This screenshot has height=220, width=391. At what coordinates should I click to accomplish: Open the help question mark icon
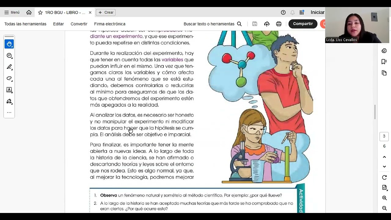coord(283,13)
